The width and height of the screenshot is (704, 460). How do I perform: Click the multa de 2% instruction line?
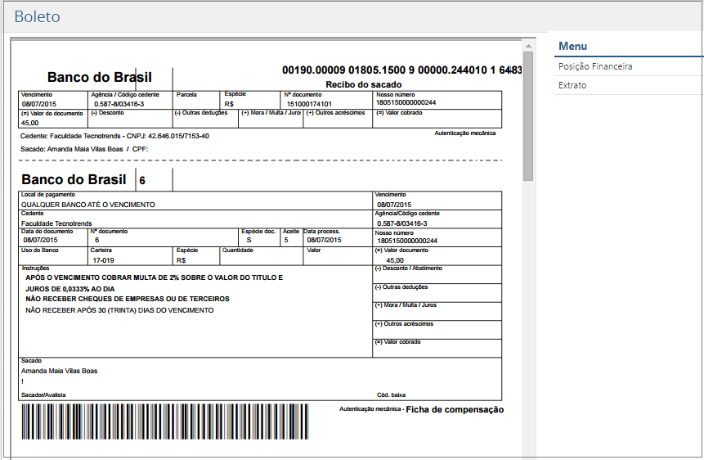tap(155, 278)
